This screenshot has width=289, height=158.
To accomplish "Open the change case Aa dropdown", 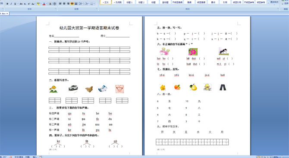I will click(x=33, y=4).
